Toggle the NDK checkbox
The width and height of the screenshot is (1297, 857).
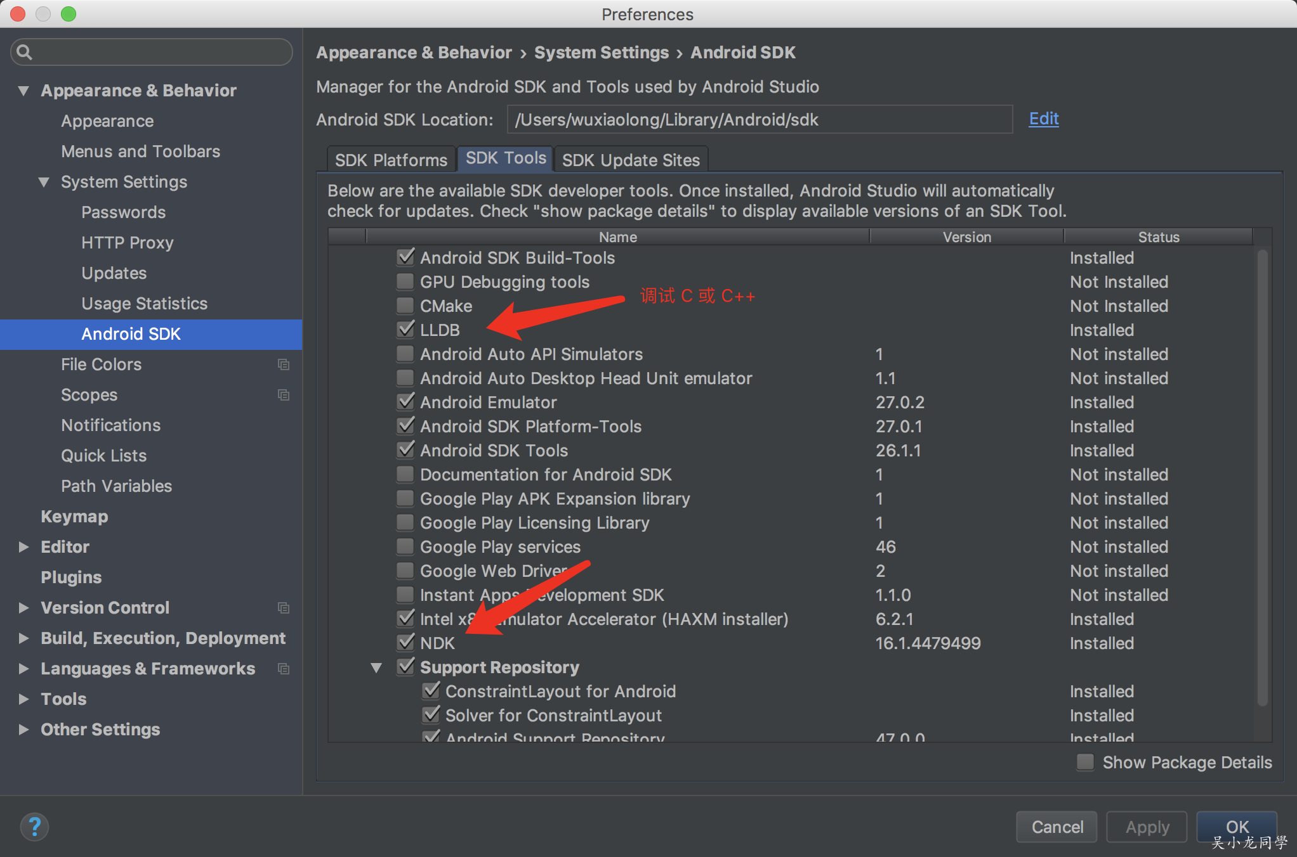[405, 643]
